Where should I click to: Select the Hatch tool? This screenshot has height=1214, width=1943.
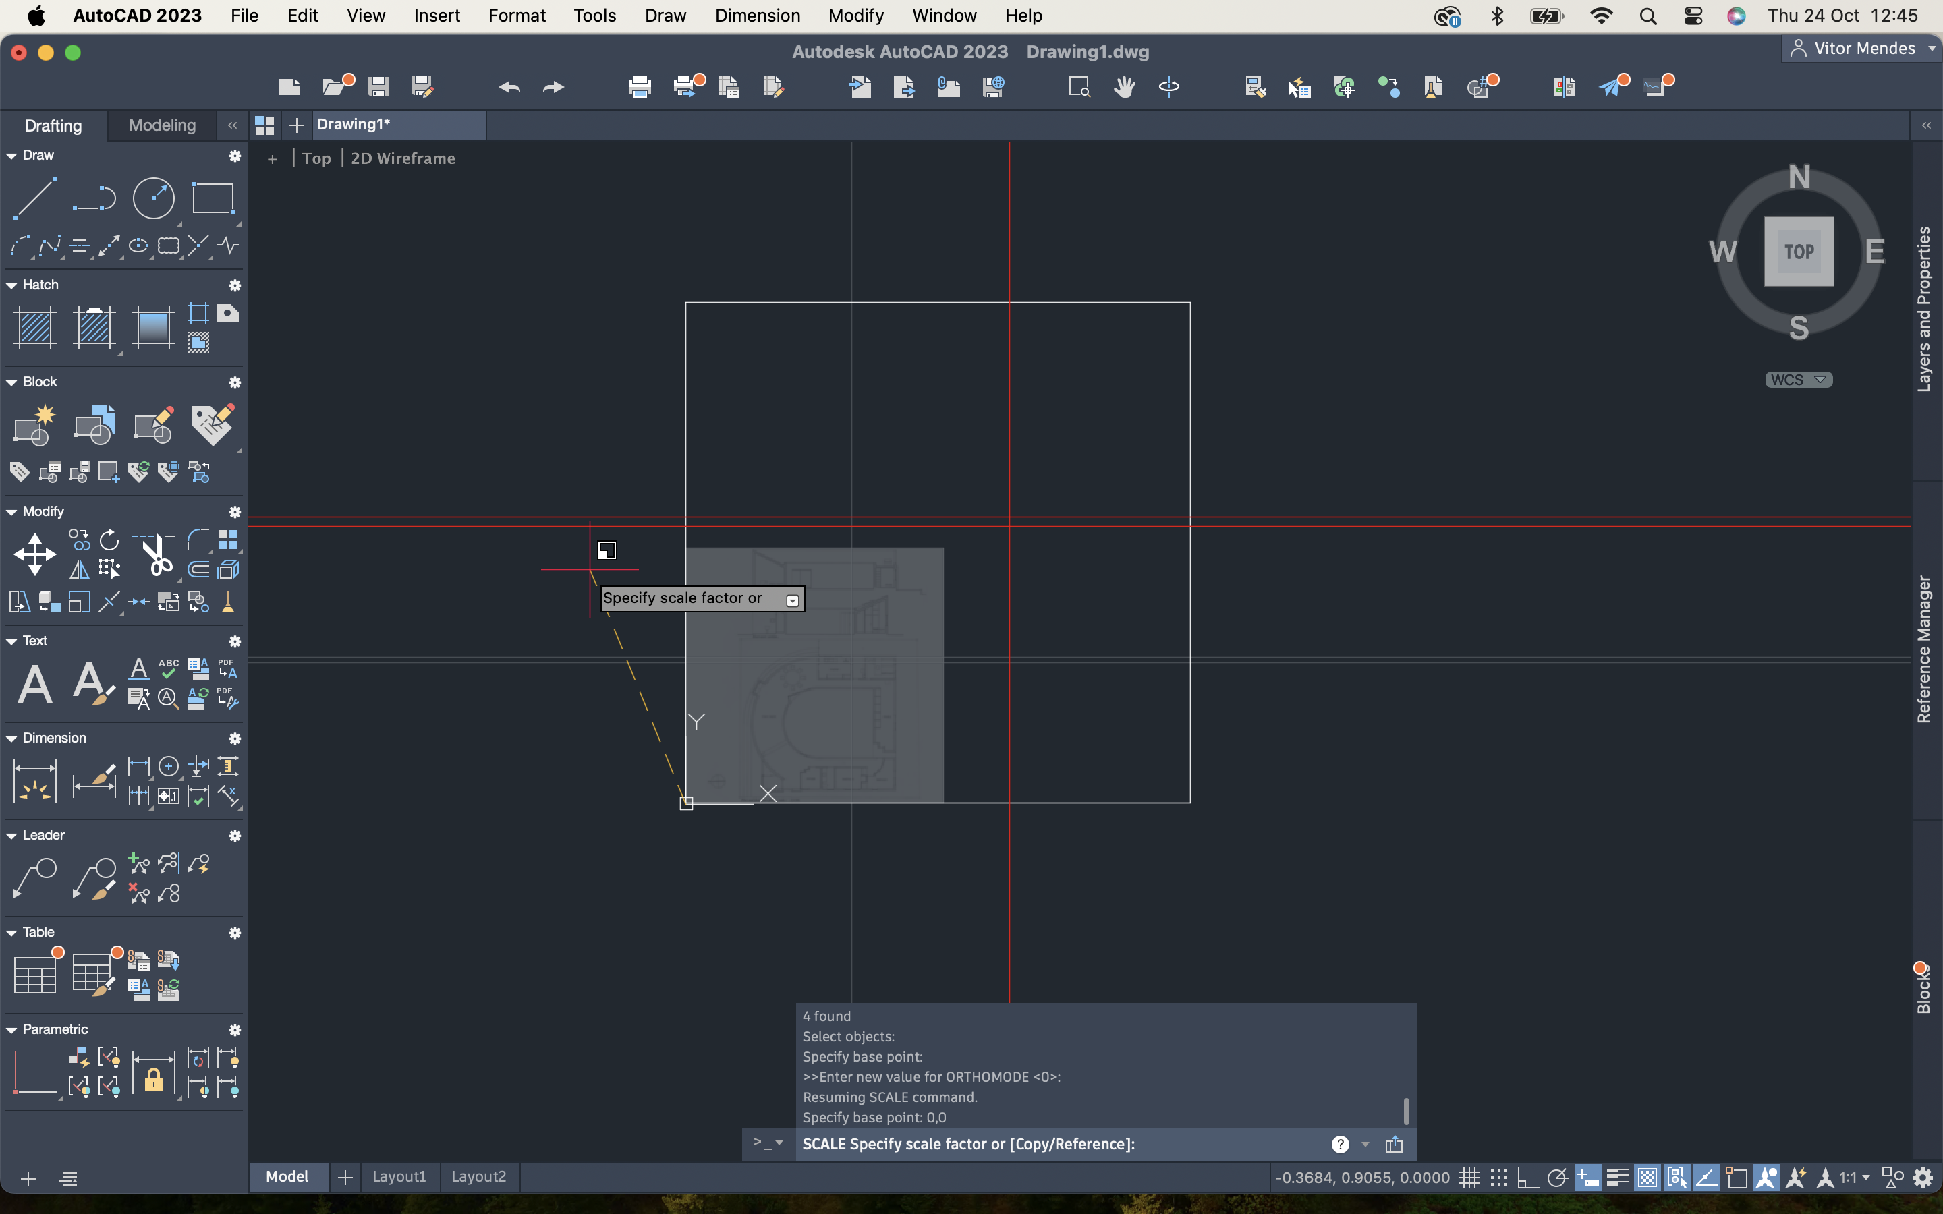click(x=34, y=328)
